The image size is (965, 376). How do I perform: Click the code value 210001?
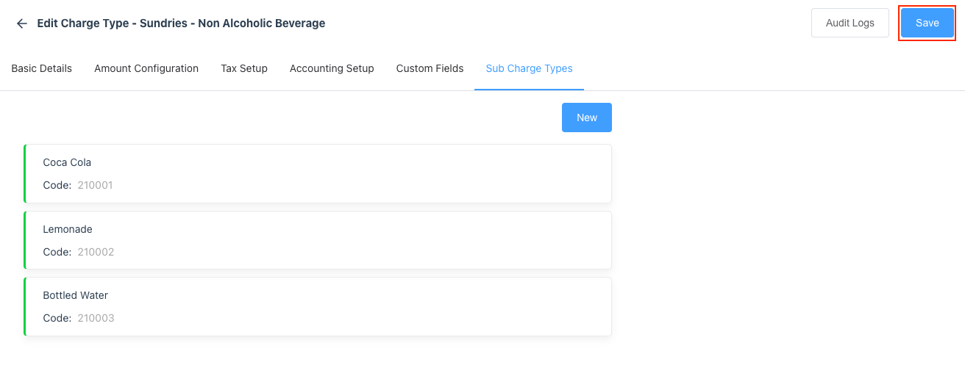(95, 185)
